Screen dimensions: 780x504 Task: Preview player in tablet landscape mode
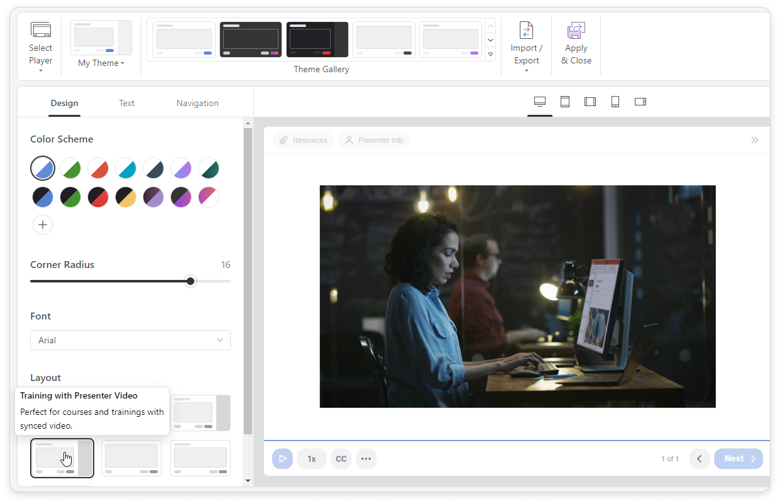[x=590, y=101]
